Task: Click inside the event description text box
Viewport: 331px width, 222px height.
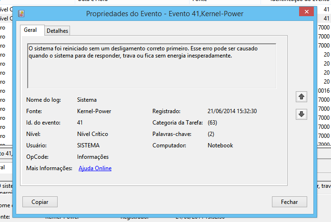Action: 152,66
